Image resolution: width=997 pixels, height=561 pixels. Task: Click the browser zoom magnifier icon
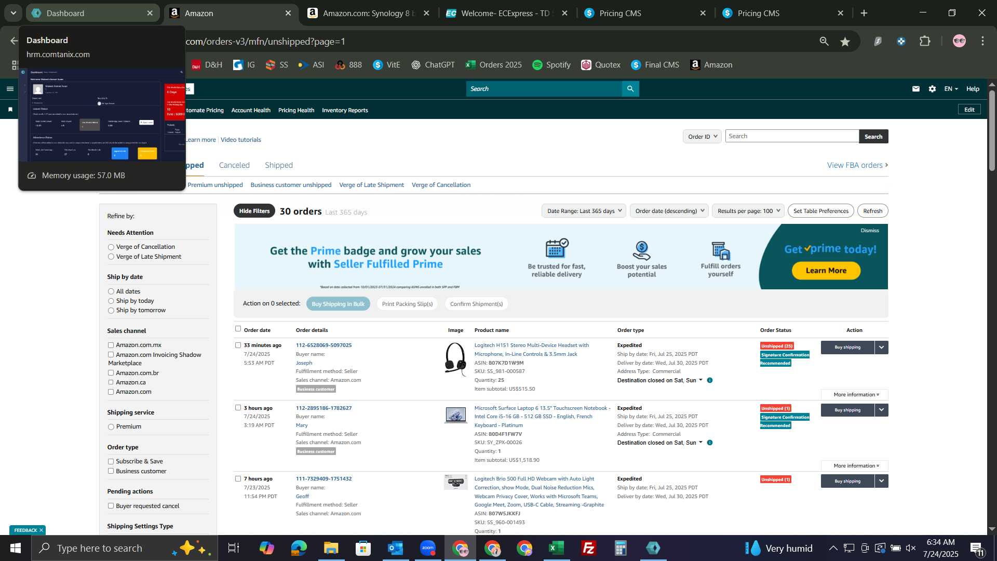click(824, 41)
